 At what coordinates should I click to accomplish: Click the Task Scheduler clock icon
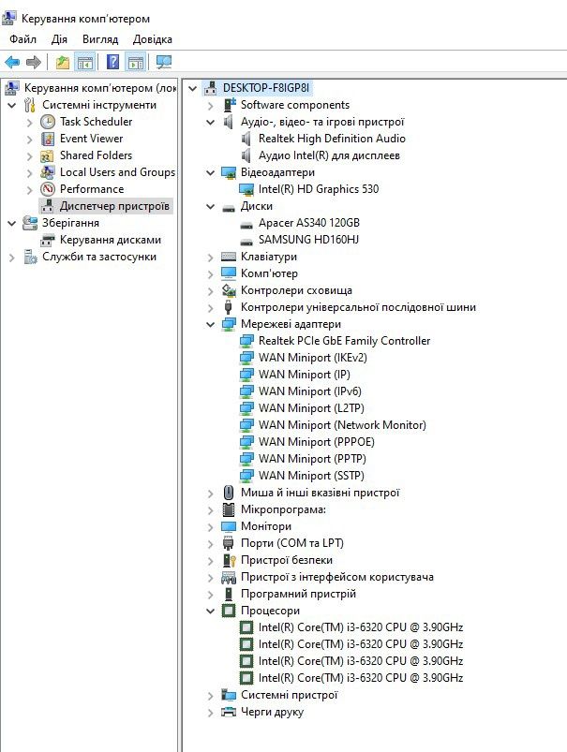tap(48, 122)
